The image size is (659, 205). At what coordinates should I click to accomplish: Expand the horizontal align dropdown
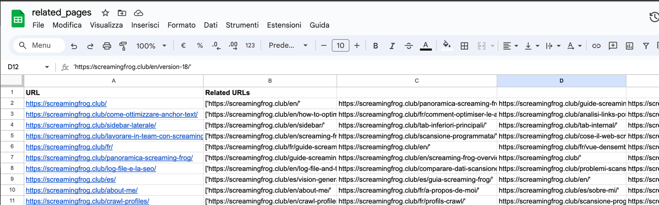pos(510,46)
